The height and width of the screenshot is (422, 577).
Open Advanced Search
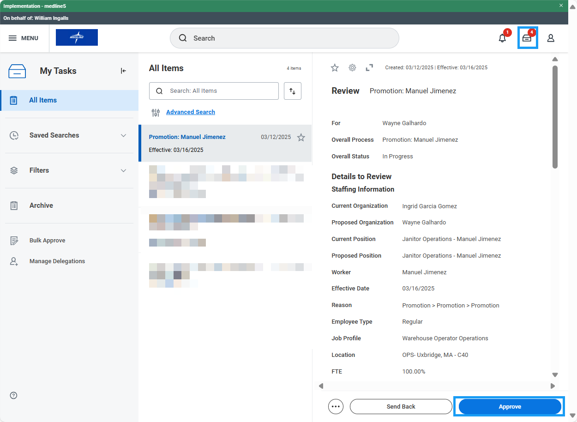190,112
